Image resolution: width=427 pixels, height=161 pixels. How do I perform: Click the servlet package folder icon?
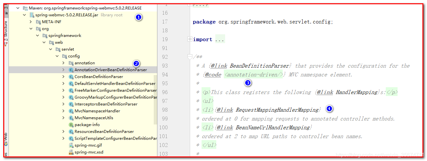coord(58,49)
